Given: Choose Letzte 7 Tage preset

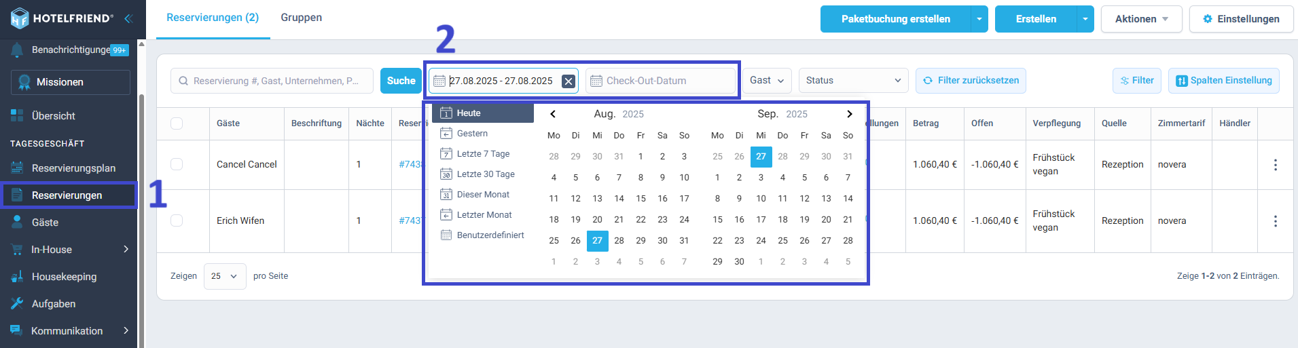Looking at the screenshot, I should tap(483, 154).
